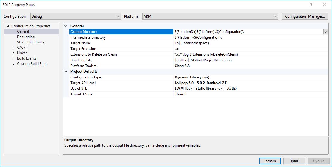Viewport: 332px width, 167px height.
Task: Collapse Configuration Properties tree node
Action: pyautogui.click(x=8, y=26)
